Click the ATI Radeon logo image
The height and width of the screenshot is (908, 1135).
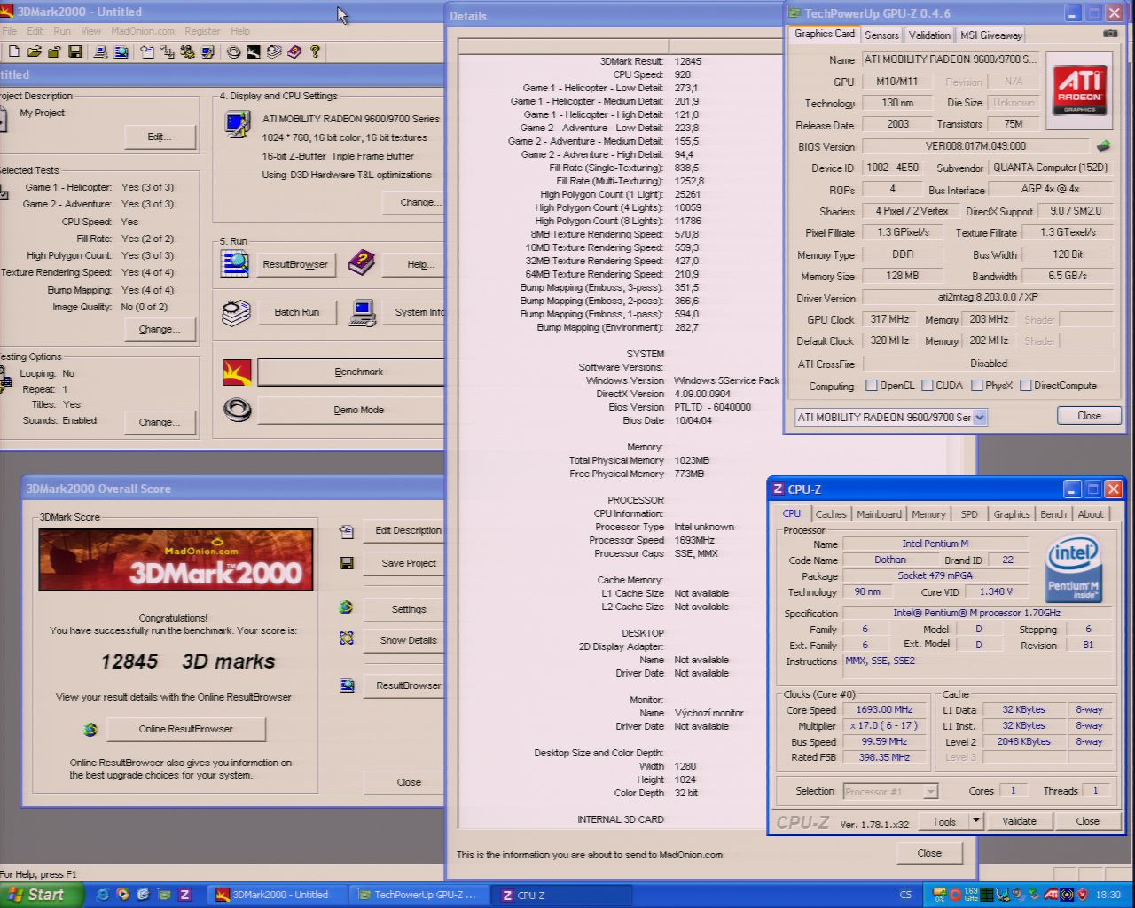[x=1079, y=90]
